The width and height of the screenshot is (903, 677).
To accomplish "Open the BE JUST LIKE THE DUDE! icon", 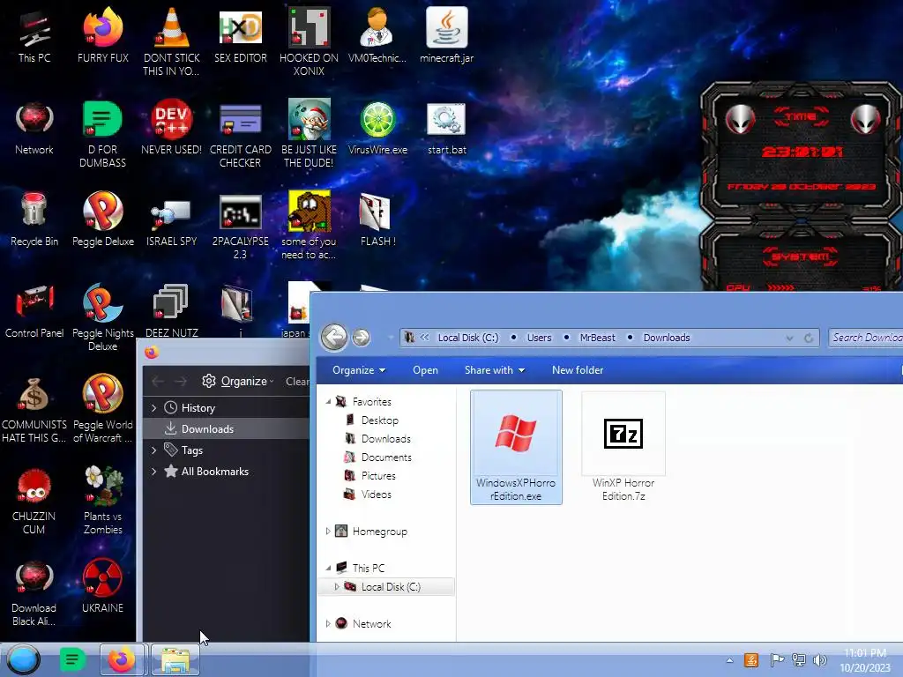I will click(x=309, y=134).
